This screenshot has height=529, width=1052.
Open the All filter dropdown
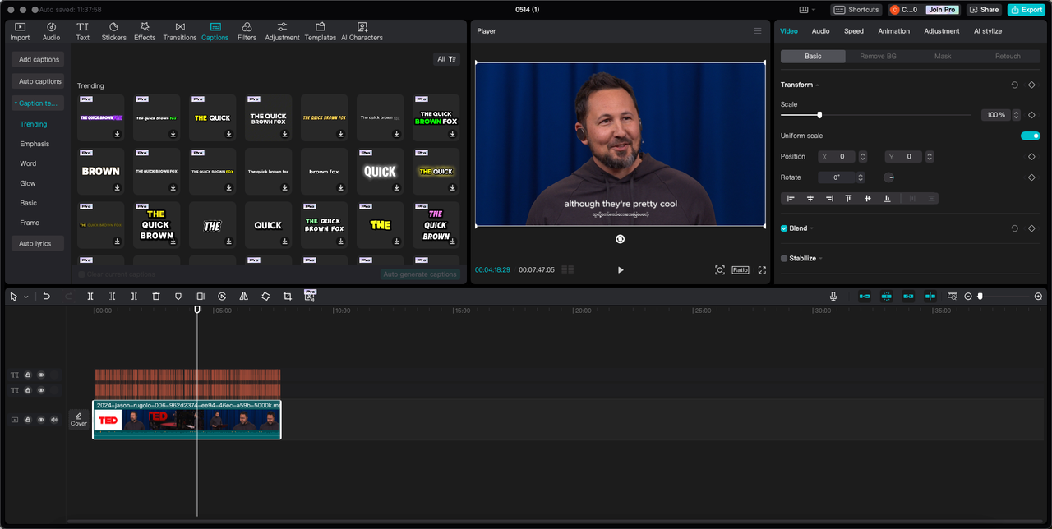(x=446, y=59)
